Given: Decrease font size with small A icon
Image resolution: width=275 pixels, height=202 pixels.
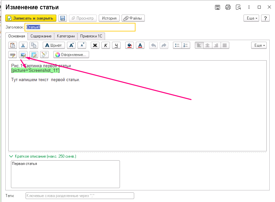Looking at the screenshot, I should pos(82,45).
